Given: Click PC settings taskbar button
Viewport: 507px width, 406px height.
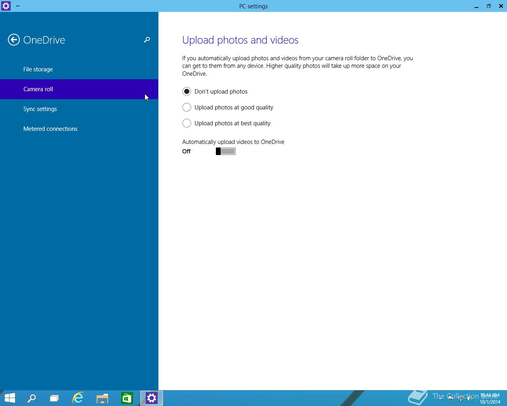Looking at the screenshot, I should pyautogui.click(x=152, y=398).
